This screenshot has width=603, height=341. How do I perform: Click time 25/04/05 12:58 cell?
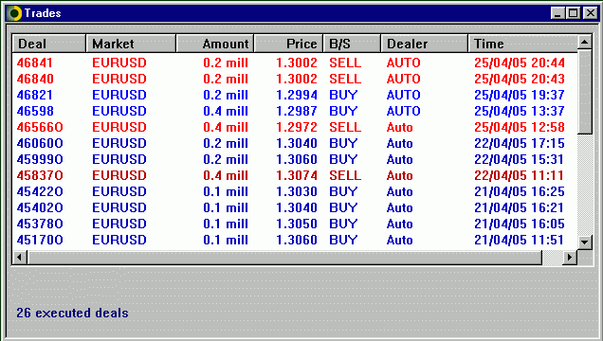click(x=520, y=127)
